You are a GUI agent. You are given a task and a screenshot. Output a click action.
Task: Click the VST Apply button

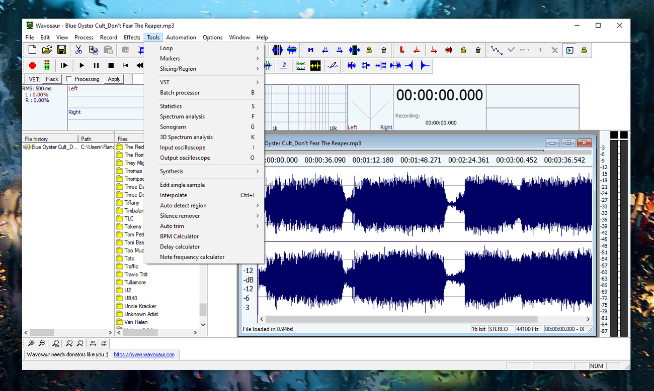(x=114, y=79)
